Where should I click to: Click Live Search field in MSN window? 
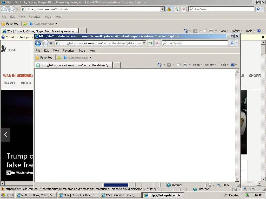click(221, 9)
